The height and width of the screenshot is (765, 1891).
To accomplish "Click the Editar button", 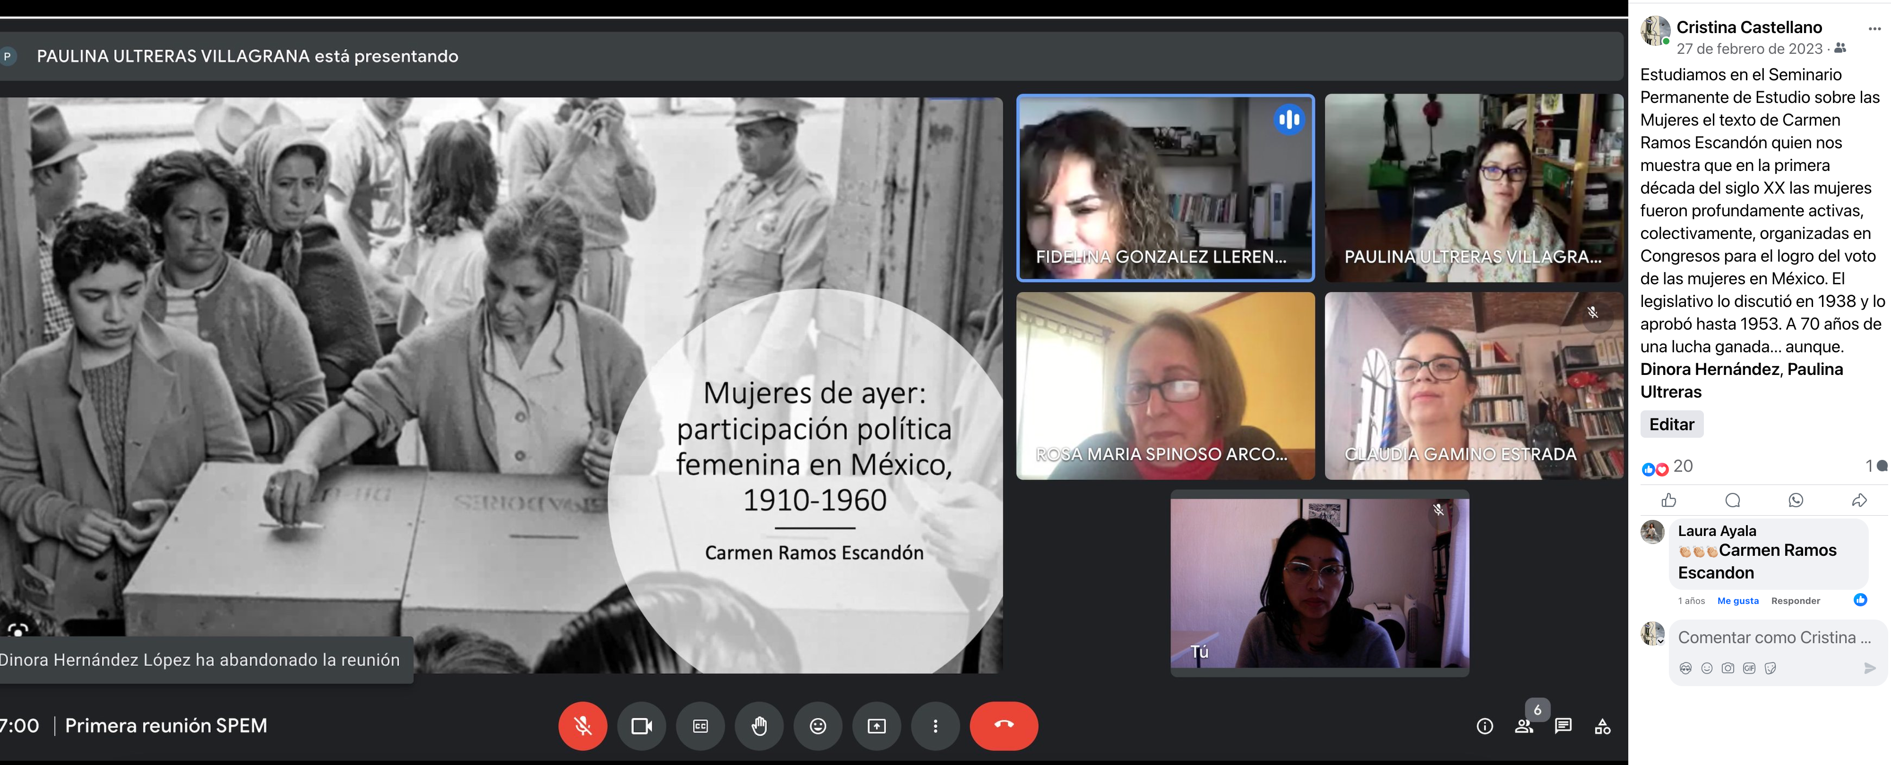I will pos(1671,424).
